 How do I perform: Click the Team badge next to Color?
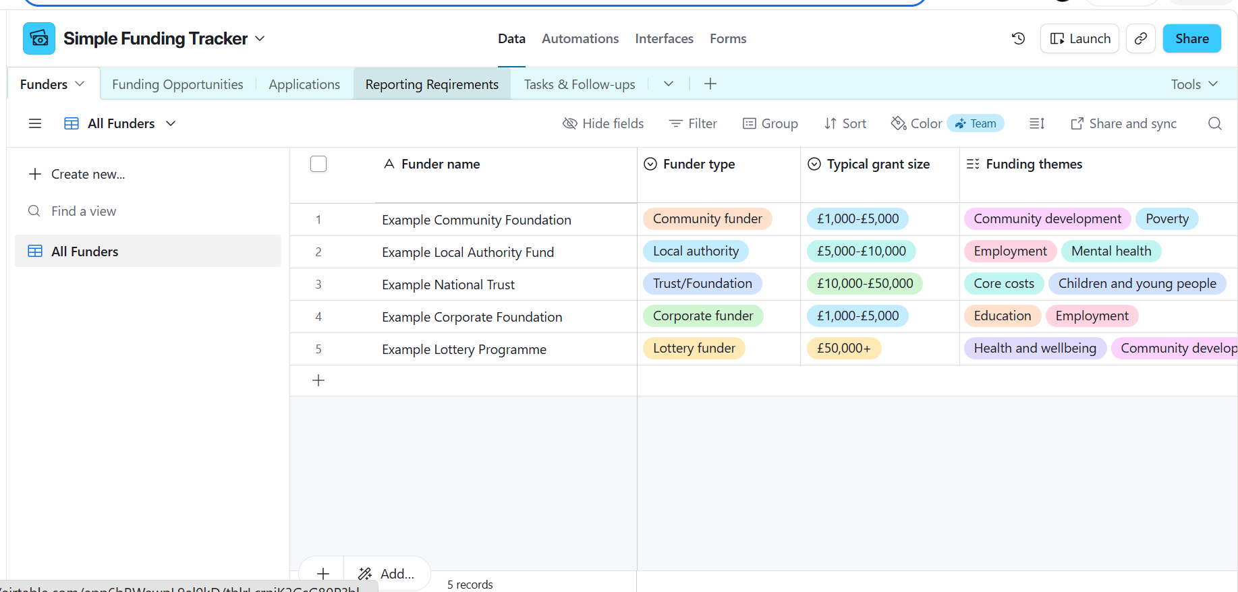pos(976,123)
